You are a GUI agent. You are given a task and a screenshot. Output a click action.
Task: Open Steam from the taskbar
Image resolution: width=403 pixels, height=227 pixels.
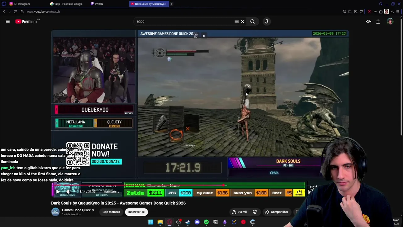(188, 222)
